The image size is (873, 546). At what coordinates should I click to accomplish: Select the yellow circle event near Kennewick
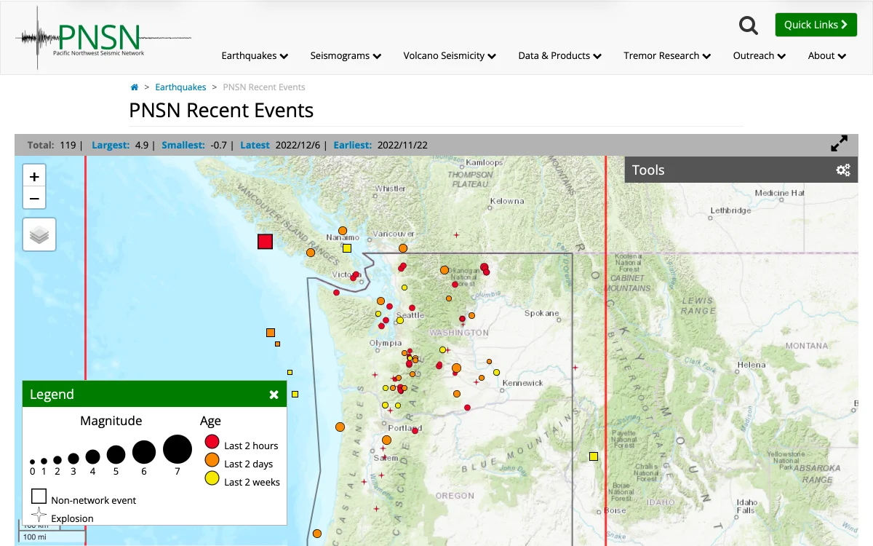pyautogui.click(x=497, y=372)
